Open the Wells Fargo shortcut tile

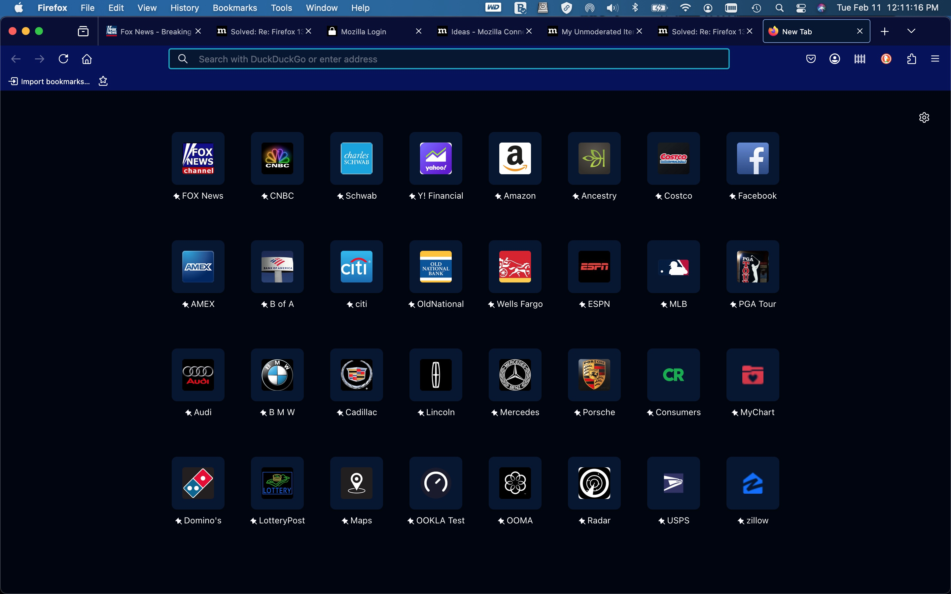pyautogui.click(x=515, y=267)
